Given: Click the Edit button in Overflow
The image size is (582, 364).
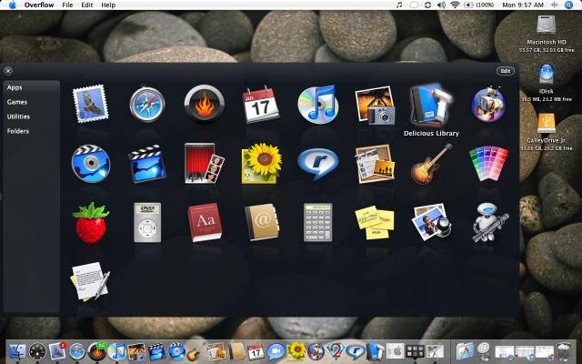Looking at the screenshot, I should [x=505, y=71].
